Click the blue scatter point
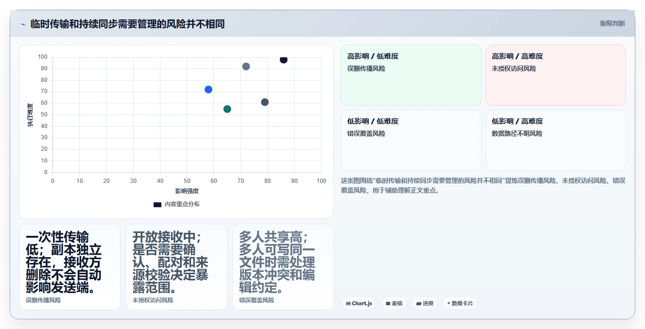Viewport: 645px width, 329px height. tap(209, 89)
